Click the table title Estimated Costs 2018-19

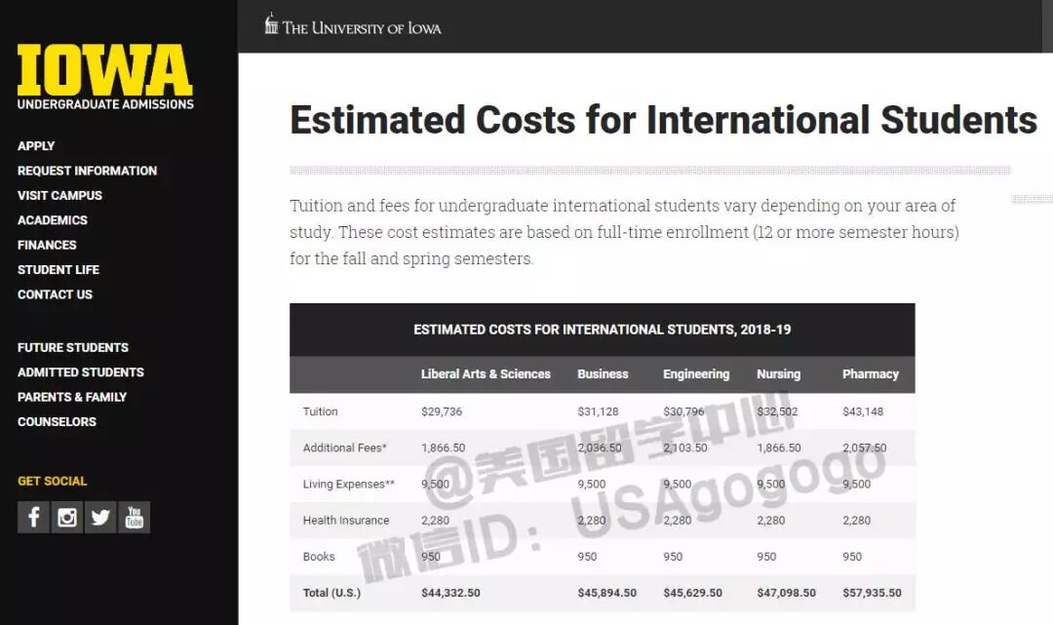pos(603,330)
